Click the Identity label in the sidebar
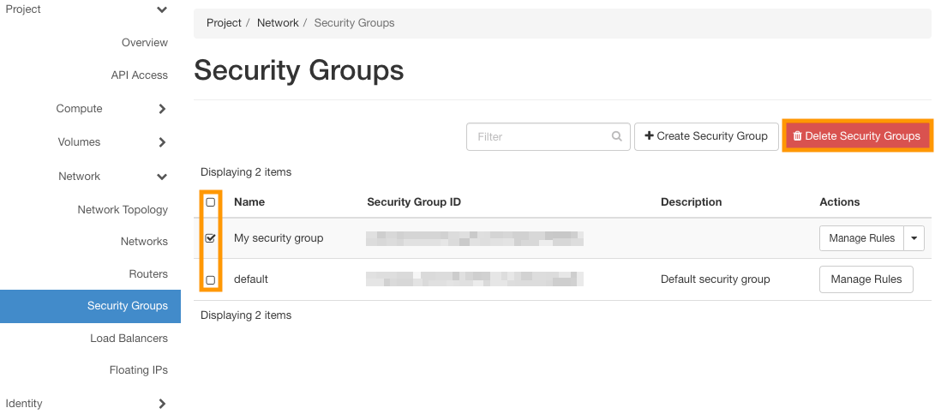The image size is (941, 420). (24, 403)
